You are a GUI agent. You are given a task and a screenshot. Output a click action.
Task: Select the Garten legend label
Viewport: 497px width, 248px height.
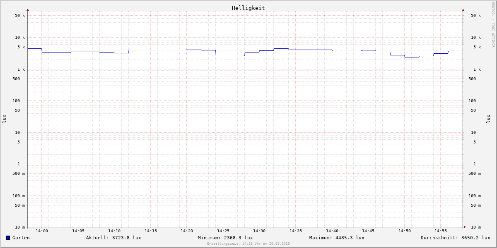point(21,238)
